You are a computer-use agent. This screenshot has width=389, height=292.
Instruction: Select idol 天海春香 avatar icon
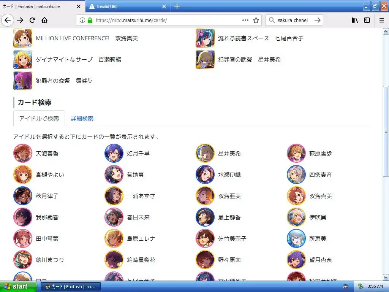tap(23, 153)
